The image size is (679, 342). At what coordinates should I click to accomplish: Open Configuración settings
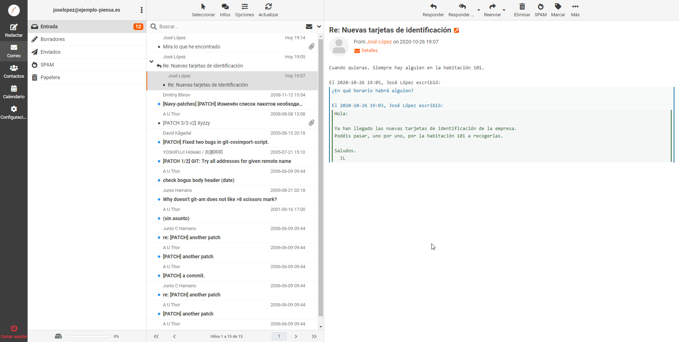tap(14, 113)
